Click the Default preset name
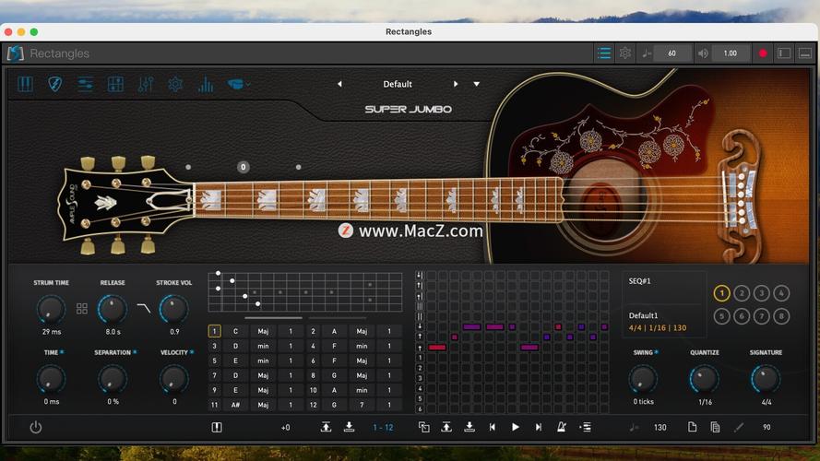 [398, 84]
